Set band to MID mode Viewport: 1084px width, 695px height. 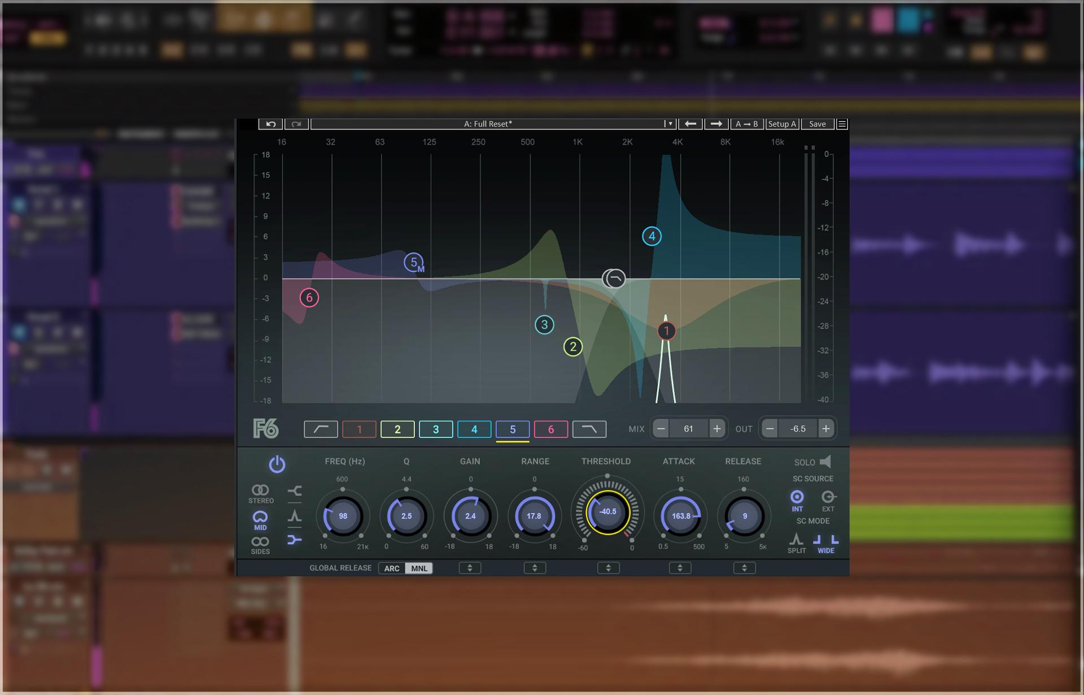(260, 520)
